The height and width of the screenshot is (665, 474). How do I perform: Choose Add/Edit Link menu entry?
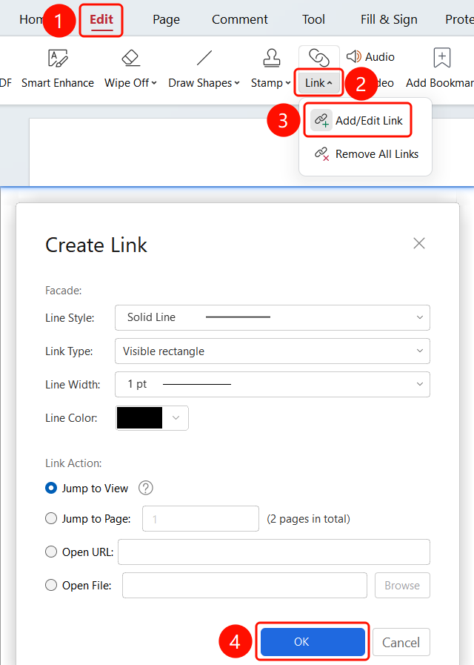(358, 120)
